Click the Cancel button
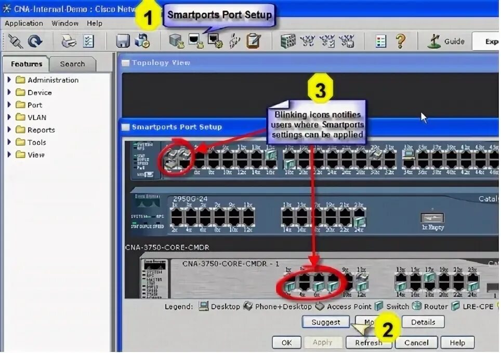Viewport: 501px width, 353px height. tap(416, 343)
